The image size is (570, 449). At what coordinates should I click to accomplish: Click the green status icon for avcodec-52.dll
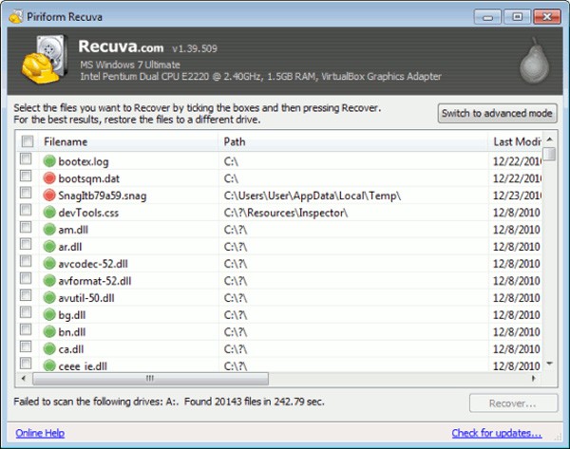[x=50, y=264]
